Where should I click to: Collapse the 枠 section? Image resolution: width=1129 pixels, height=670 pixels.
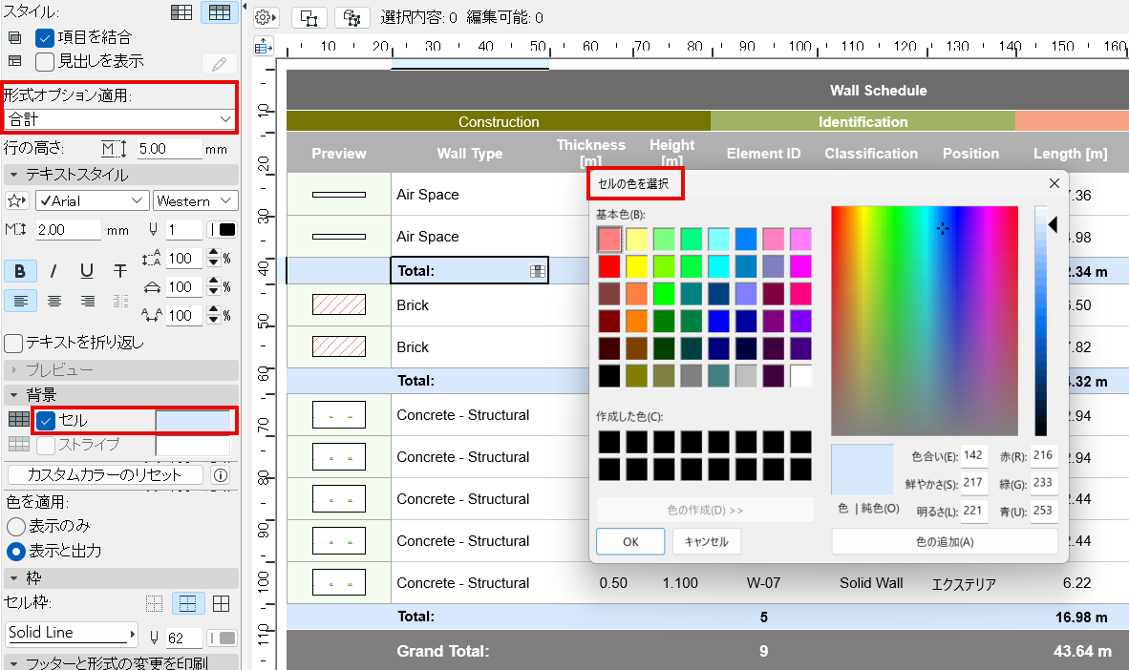coord(120,577)
